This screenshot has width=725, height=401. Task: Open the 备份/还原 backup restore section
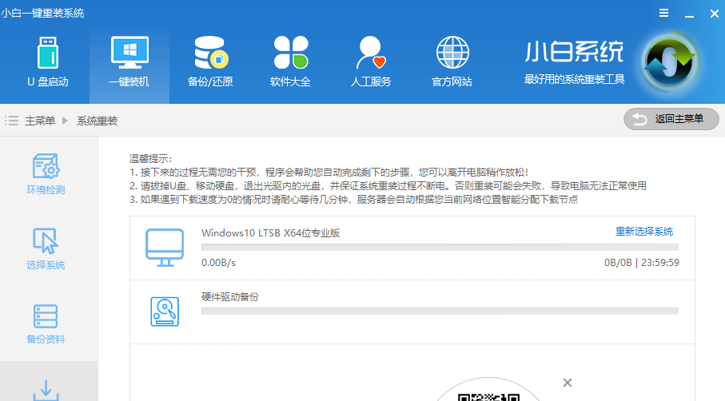tap(209, 62)
